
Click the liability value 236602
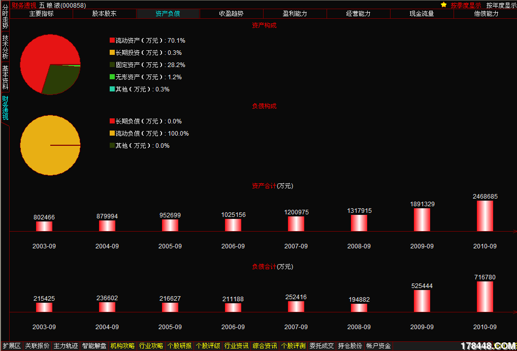[107, 298]
